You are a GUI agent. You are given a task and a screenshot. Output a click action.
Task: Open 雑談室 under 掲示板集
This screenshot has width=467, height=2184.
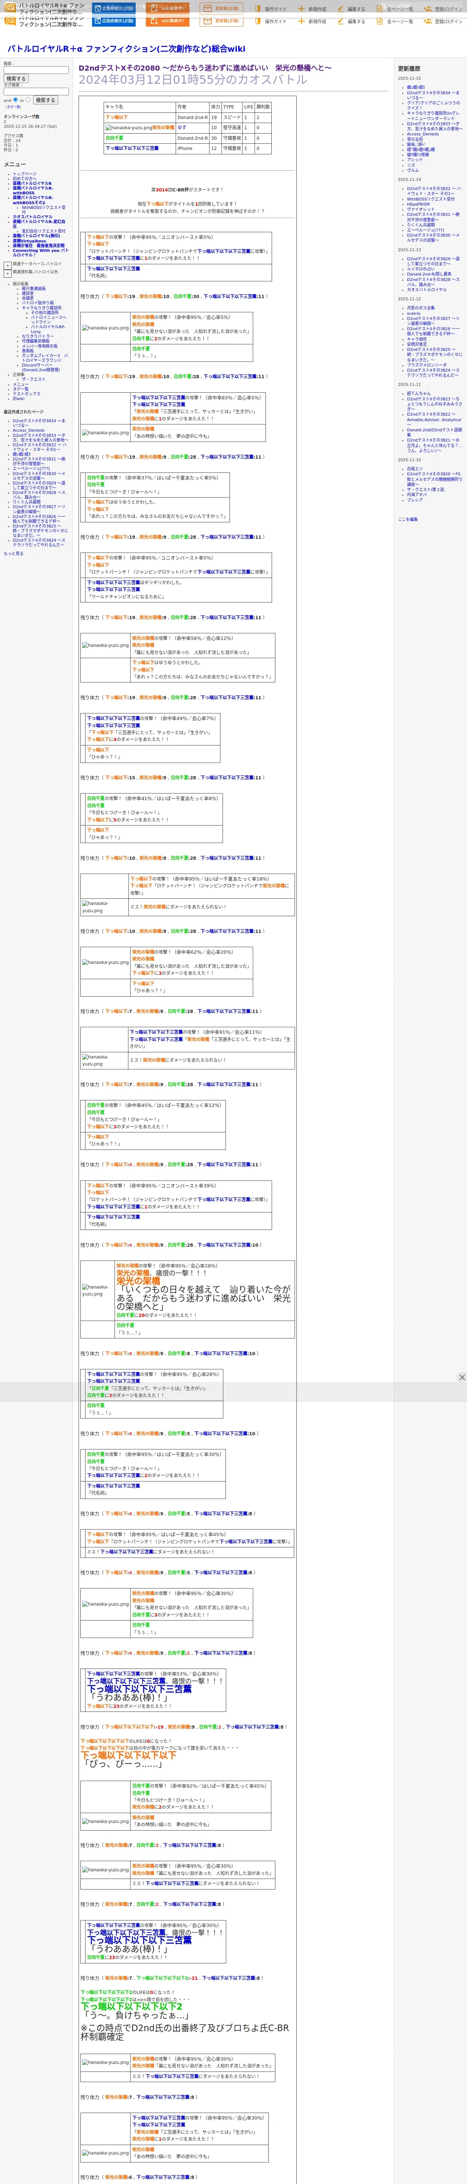point(28,293)
